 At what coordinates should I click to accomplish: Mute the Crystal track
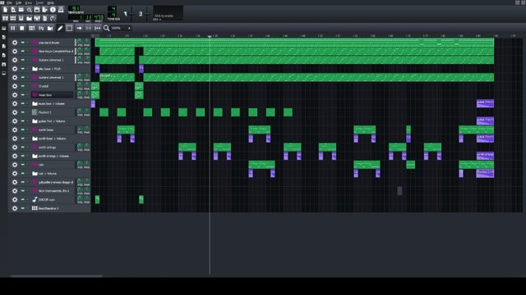pyautogui.click(x=23, y=86)
